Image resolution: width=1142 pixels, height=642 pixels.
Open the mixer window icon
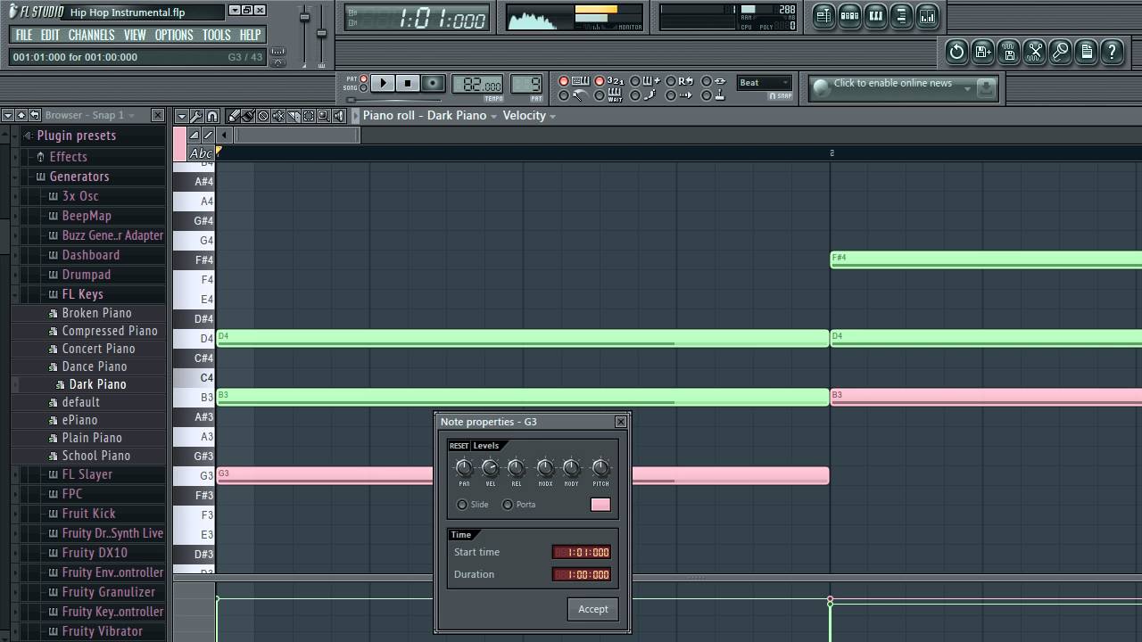[928, 16]
